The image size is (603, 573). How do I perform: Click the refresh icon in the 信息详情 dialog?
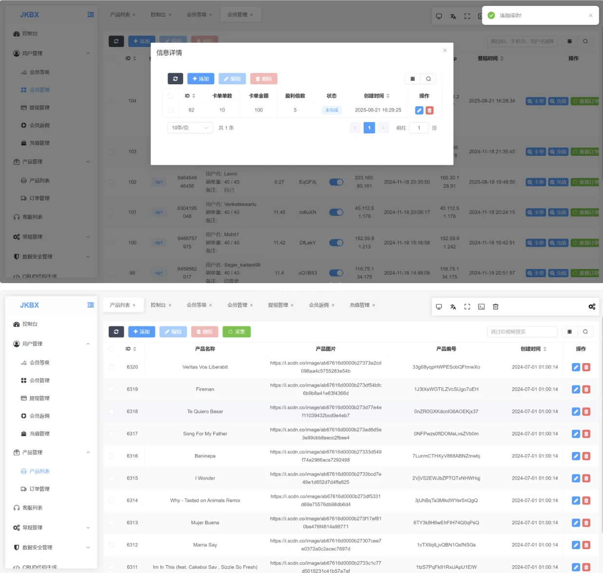(175, 78)
